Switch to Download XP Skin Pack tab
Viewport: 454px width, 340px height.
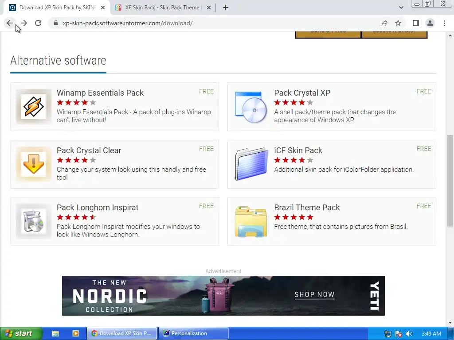(56, 8)
